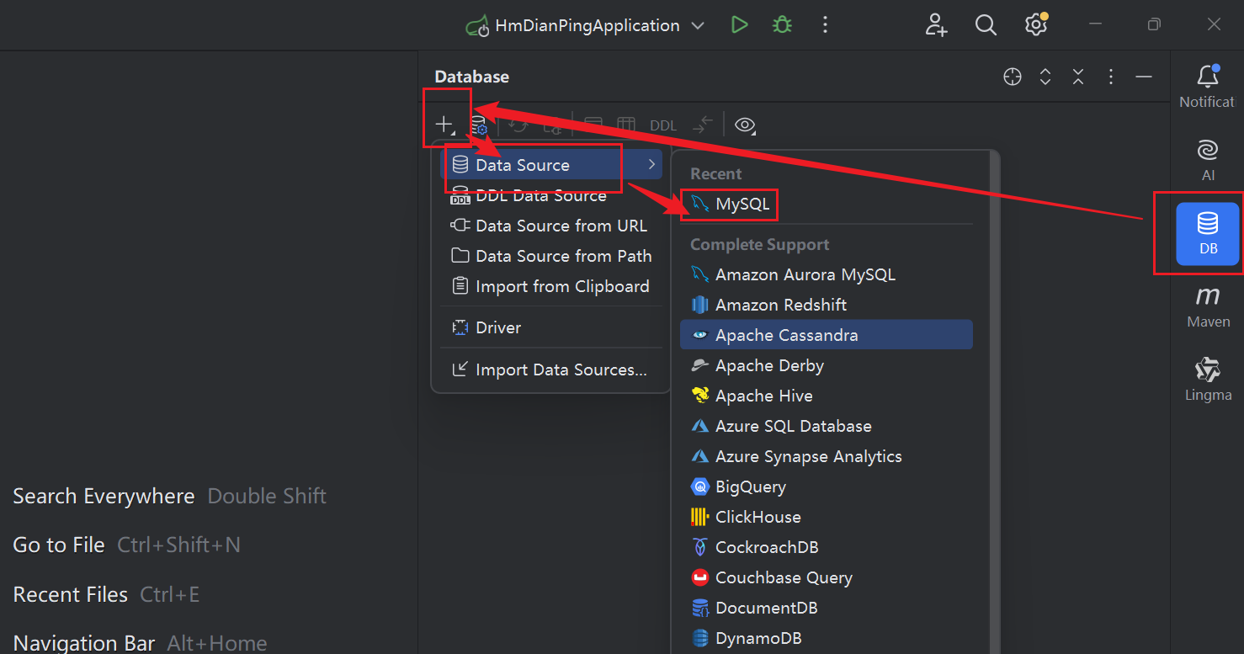
Task: Click the Select Opened File crosshair icon
Action: click(1013, 77)
